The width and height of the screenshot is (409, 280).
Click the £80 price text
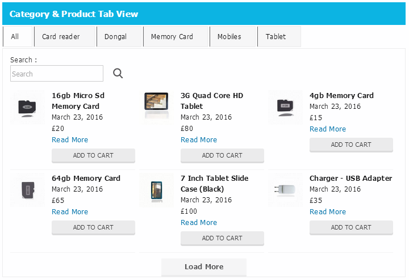[187, 129]
